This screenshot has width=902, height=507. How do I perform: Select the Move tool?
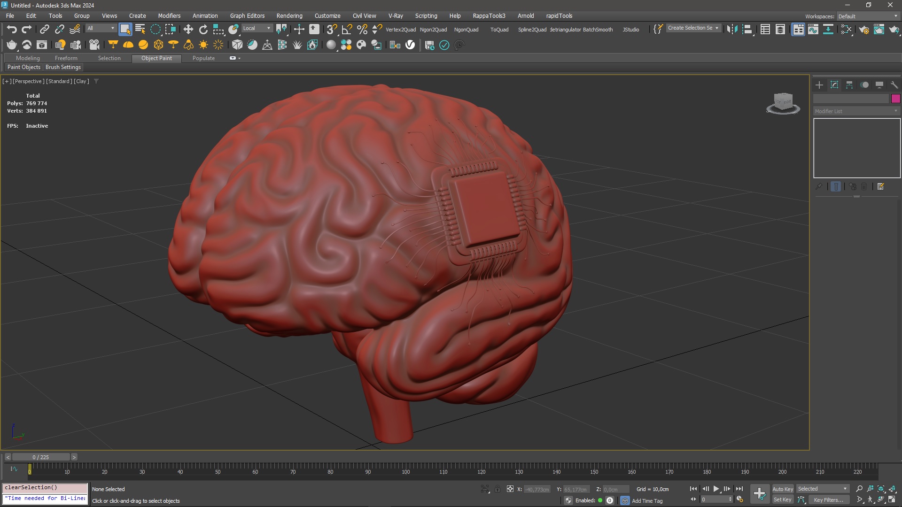pos(188,29)
